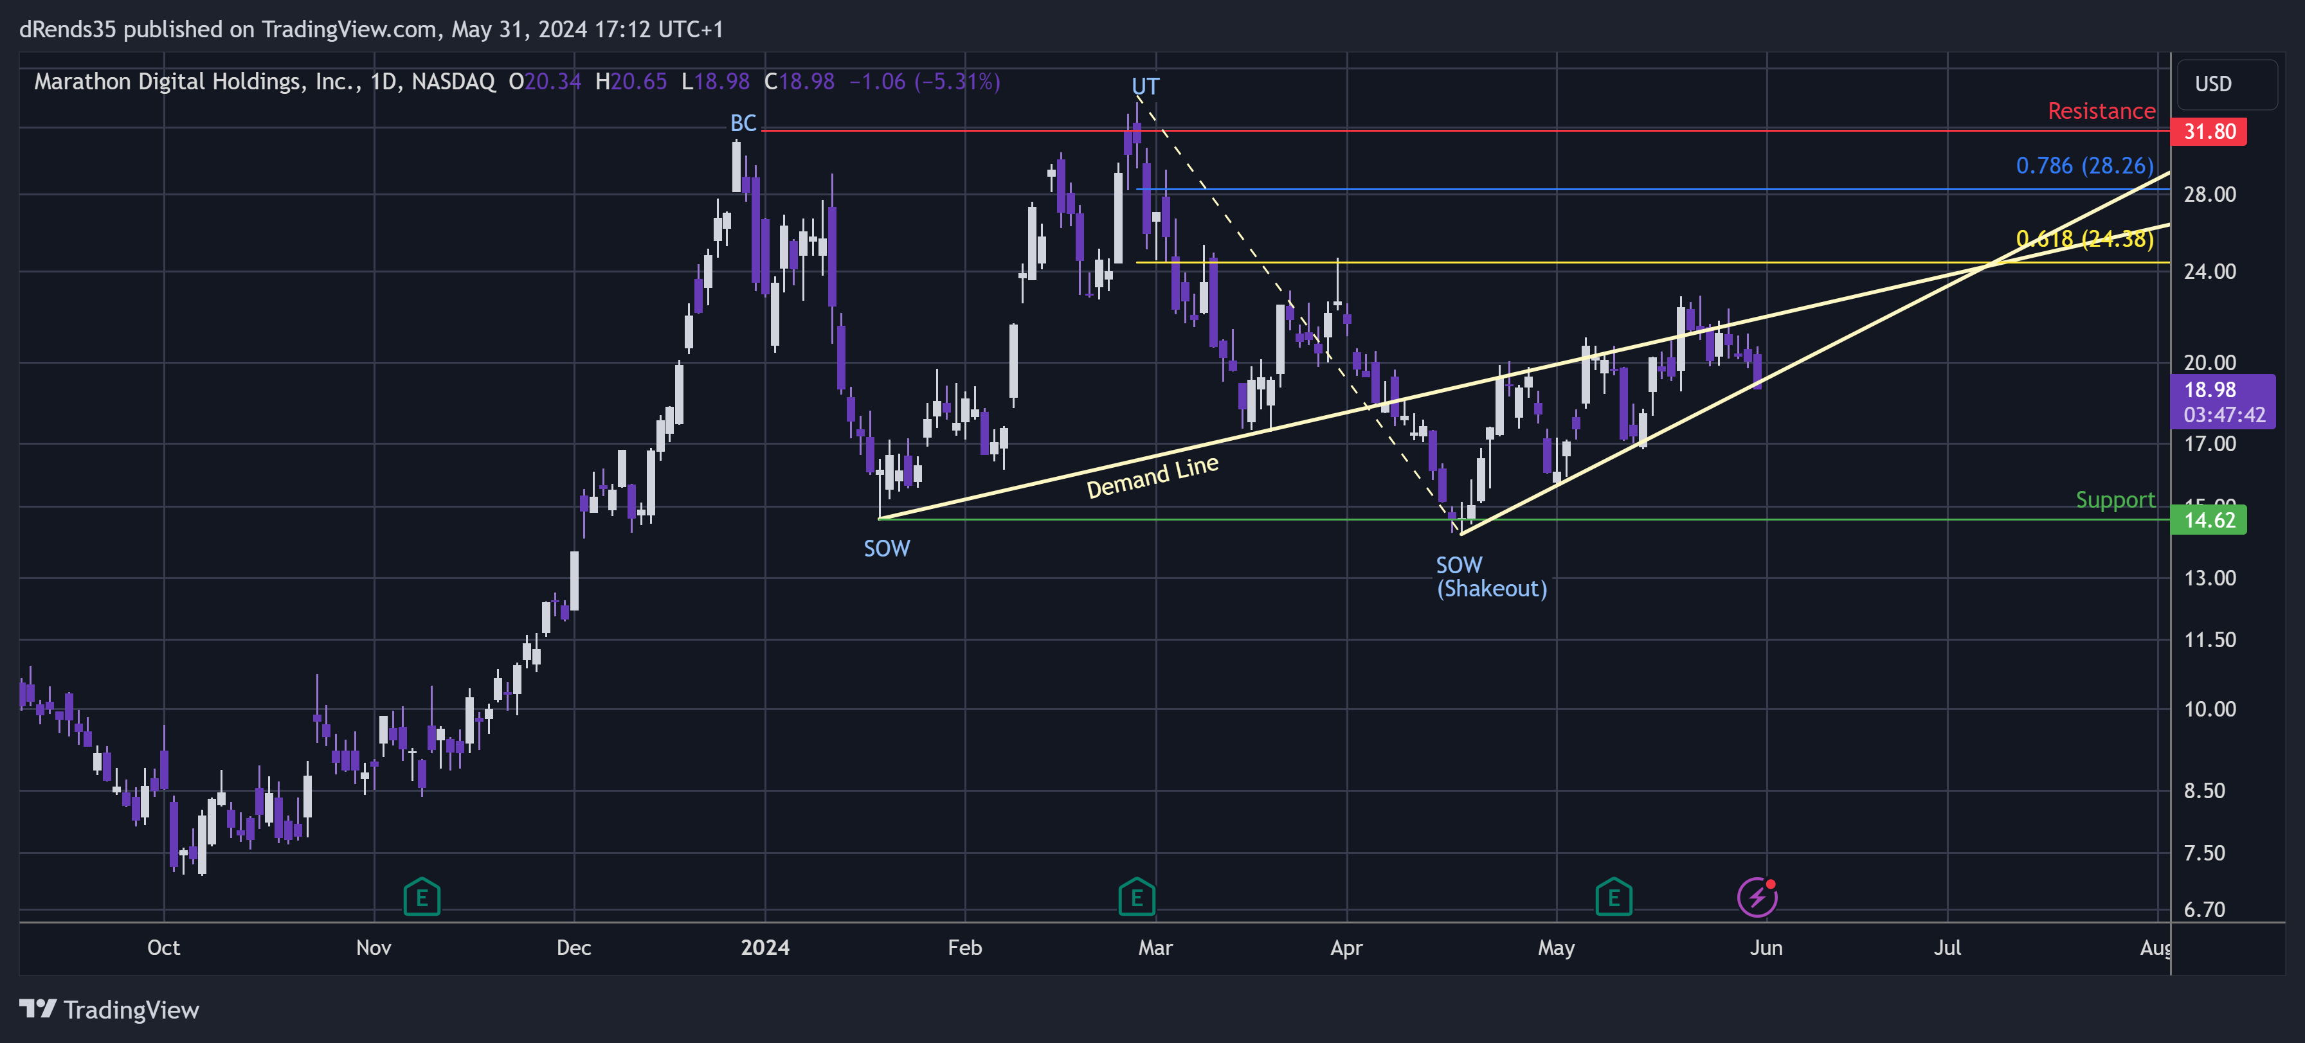Click the closing value C18.98 in header
Image resolution: width=2305 pixels, height=1043 pixels.
[x=799, y=82]
